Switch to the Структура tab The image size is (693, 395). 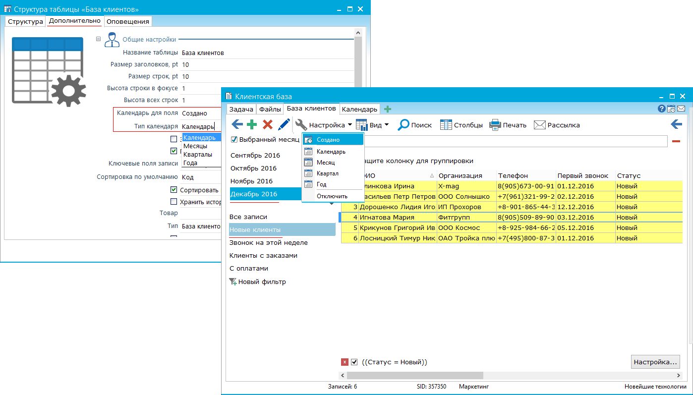click(x=25, y=22)
